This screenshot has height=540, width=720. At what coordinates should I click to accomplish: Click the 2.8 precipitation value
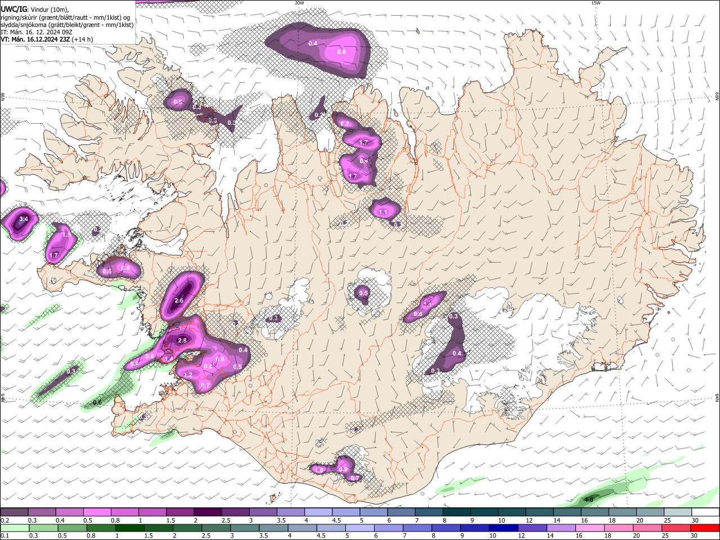tap(182, 340)
